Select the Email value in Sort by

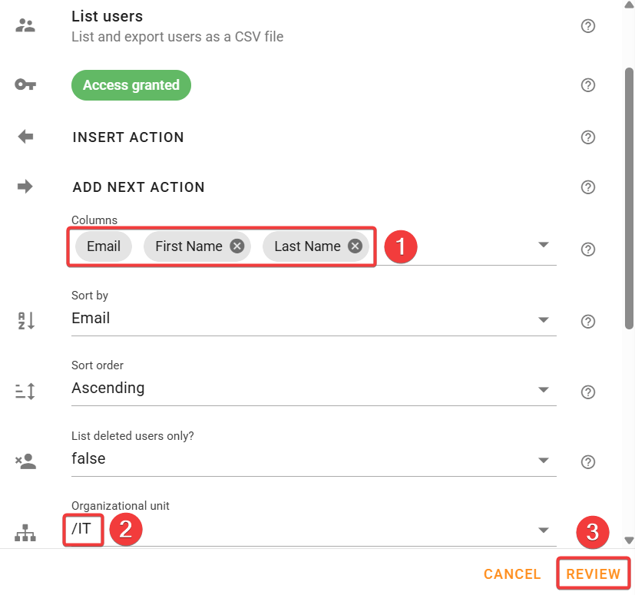point(91,318)
